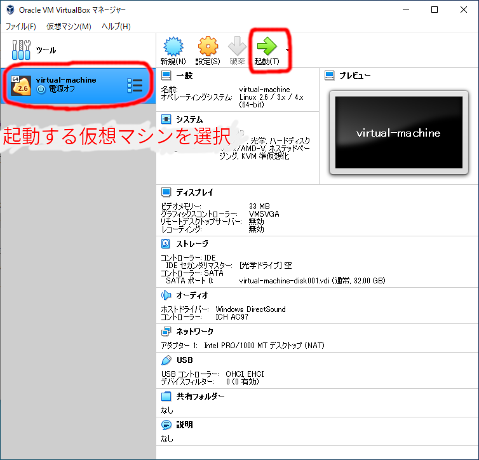Click the オーディオ speaker icon
The width and height of the screenshot is (479, 460).
(x=166, y=295)
